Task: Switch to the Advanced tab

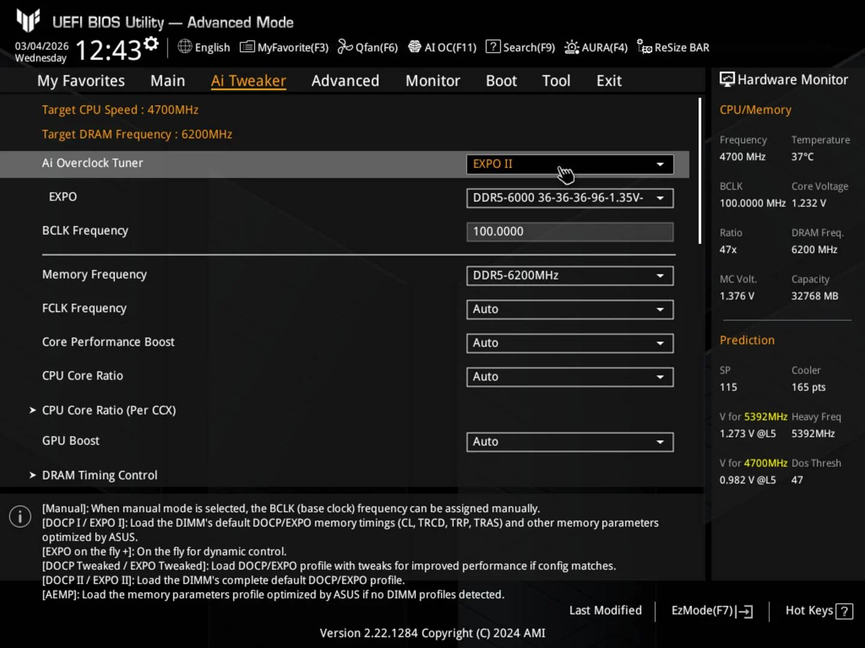Action: point(345,81)
